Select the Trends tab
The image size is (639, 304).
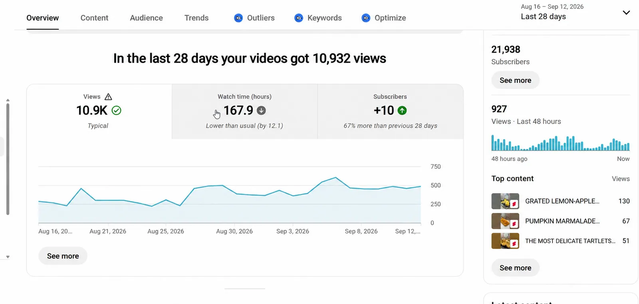pos(196,18)
